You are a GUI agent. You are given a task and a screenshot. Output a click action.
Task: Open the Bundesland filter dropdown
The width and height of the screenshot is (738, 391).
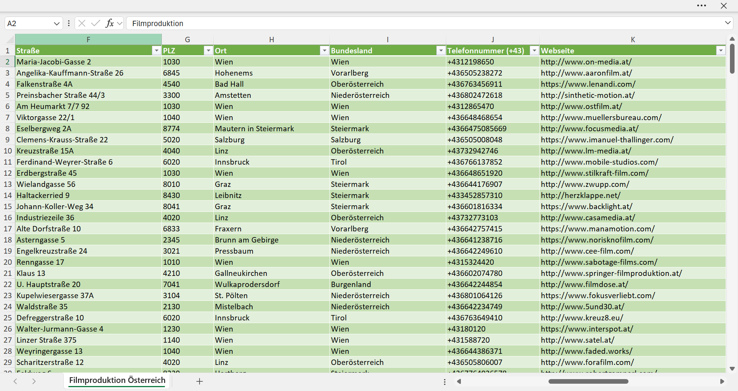pyautogui.click(x=441, y=51)
